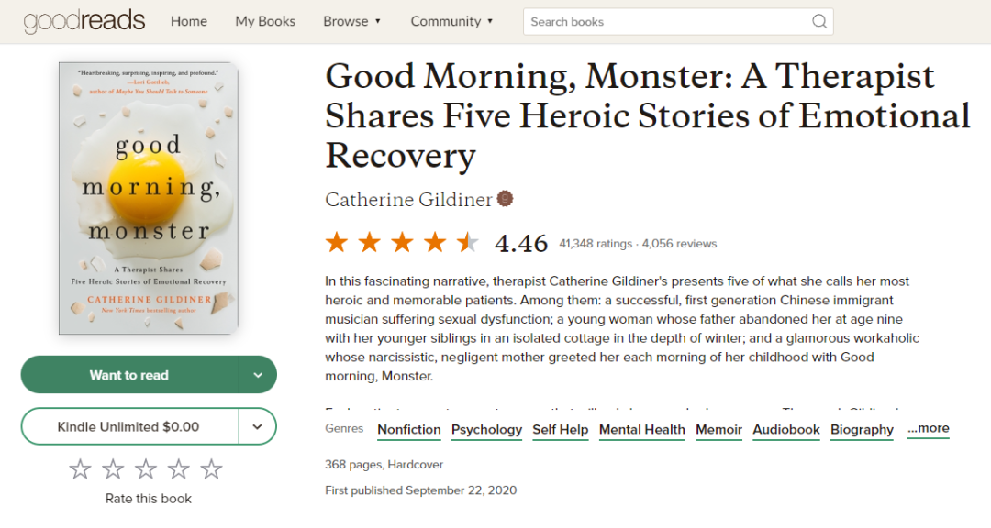Viewport: 991px width, 528px height.
Task: Open the Community dropdown menu
Action: tap(451, 21)
